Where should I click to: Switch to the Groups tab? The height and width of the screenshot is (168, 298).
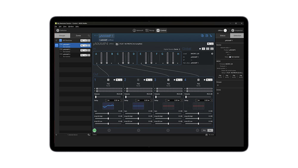pos(62,35)
